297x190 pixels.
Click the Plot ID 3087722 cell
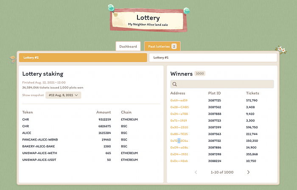click(x=214, y=141)
